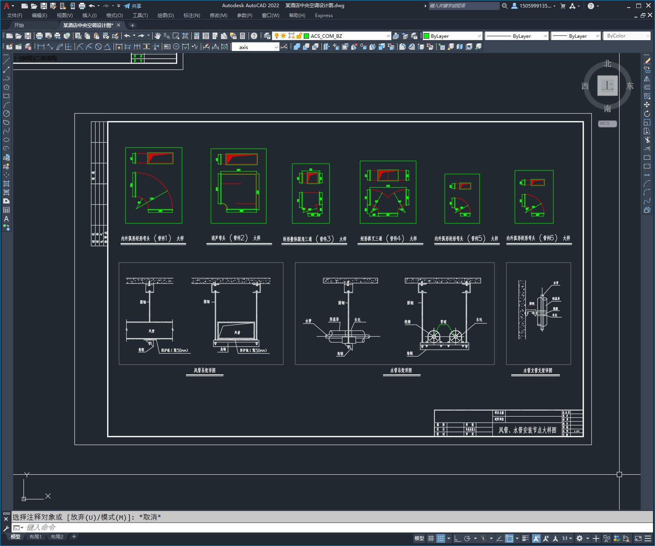Toggle snap mode in status bar
Viewport: 655px width, 546px height.
tap(441, 538)
